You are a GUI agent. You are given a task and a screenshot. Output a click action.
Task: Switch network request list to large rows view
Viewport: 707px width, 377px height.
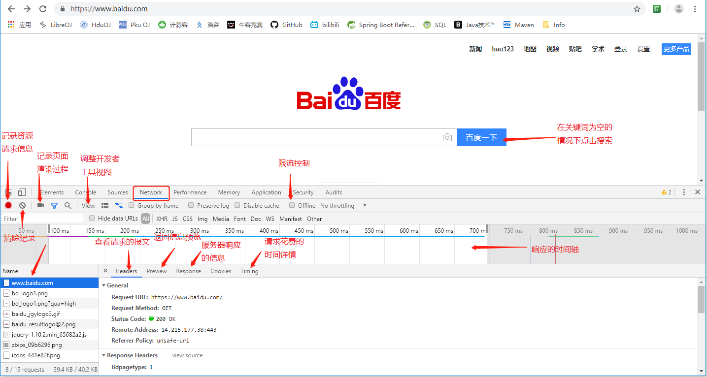click(x=105, y=205)
